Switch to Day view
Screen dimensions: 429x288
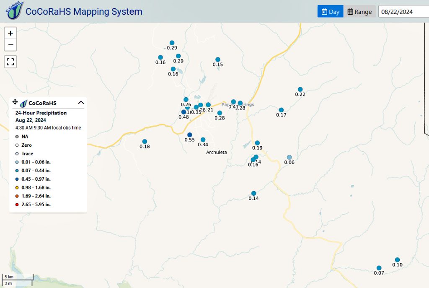[330, 12]
